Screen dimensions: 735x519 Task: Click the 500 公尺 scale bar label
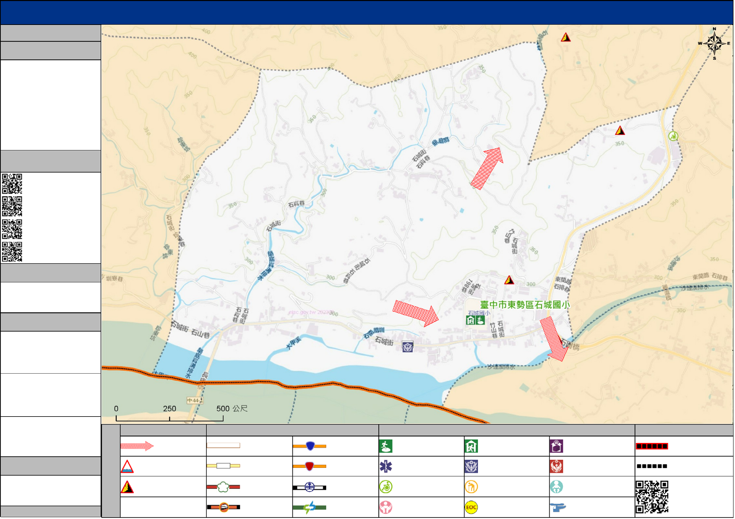(x=232, y=409)
